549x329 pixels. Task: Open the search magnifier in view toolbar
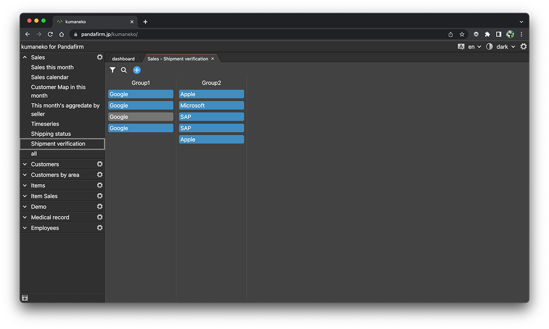point(124,70)
